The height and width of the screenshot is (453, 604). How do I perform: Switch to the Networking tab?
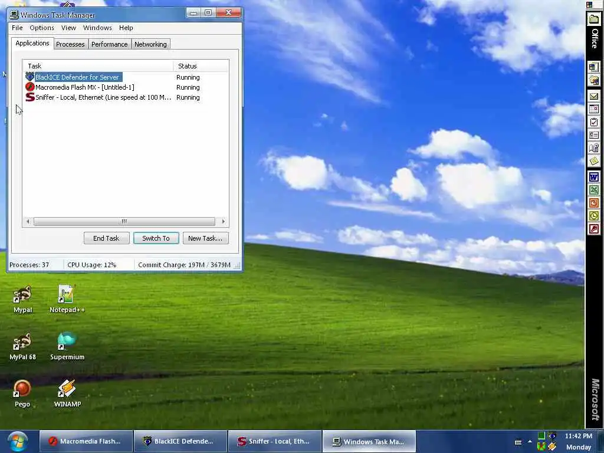coord(150,44)
